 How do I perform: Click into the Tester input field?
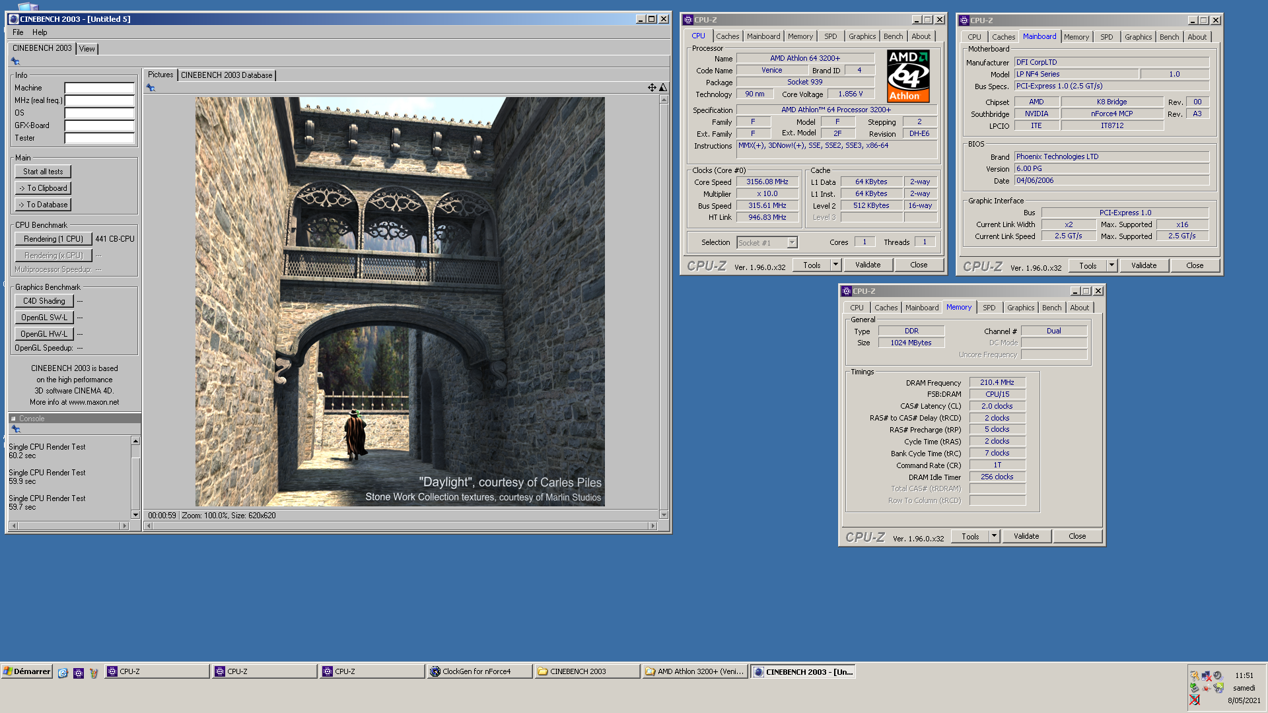99,138
